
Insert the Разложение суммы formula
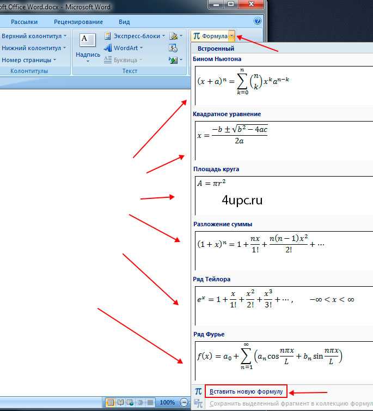click(284, 251)
